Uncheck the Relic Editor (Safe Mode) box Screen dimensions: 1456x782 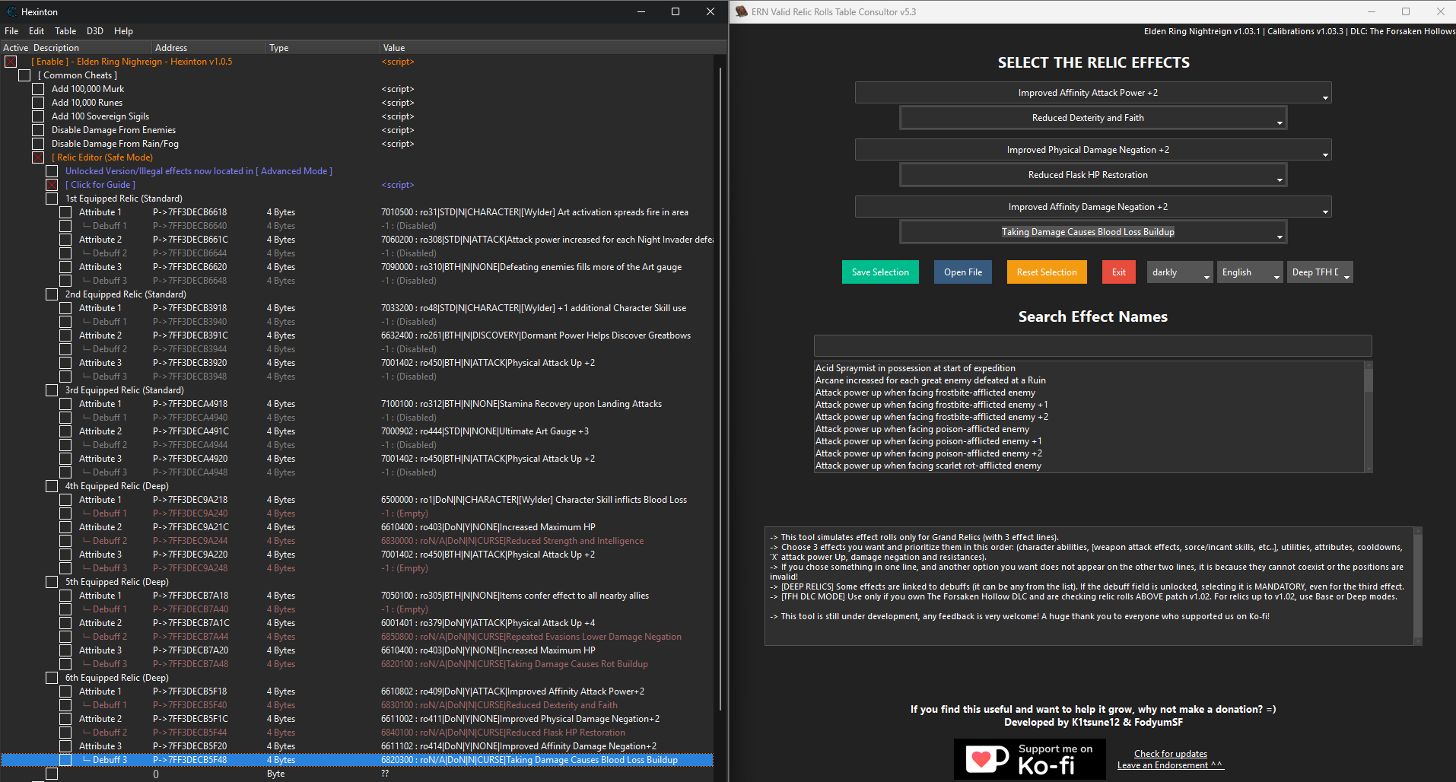click(38, 157)
